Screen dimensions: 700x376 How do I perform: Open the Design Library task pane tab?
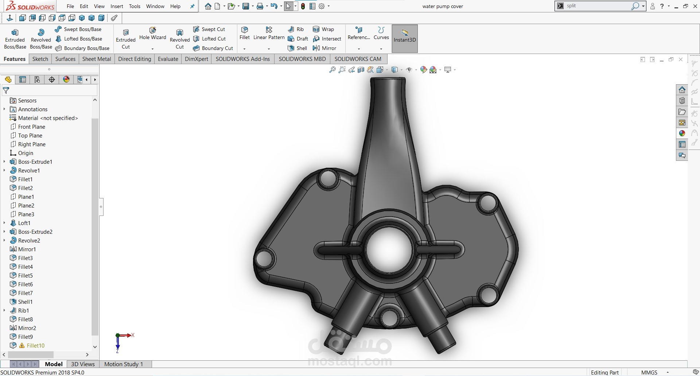pyautogui.click(x=682, y=101)
